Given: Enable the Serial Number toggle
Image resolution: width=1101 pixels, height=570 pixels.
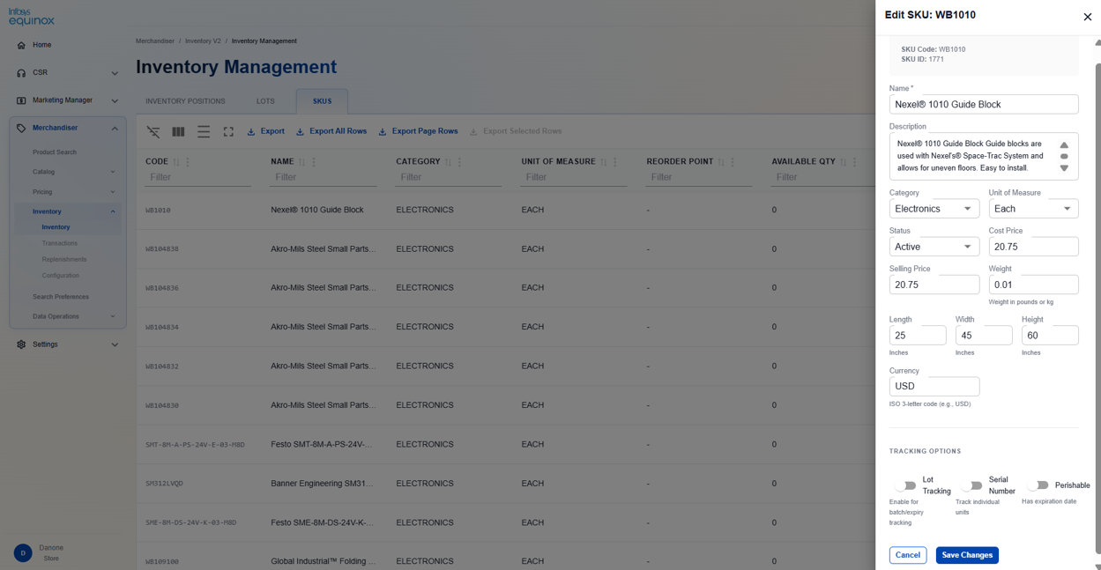Looking at the screenshot, I should point(971,485).
